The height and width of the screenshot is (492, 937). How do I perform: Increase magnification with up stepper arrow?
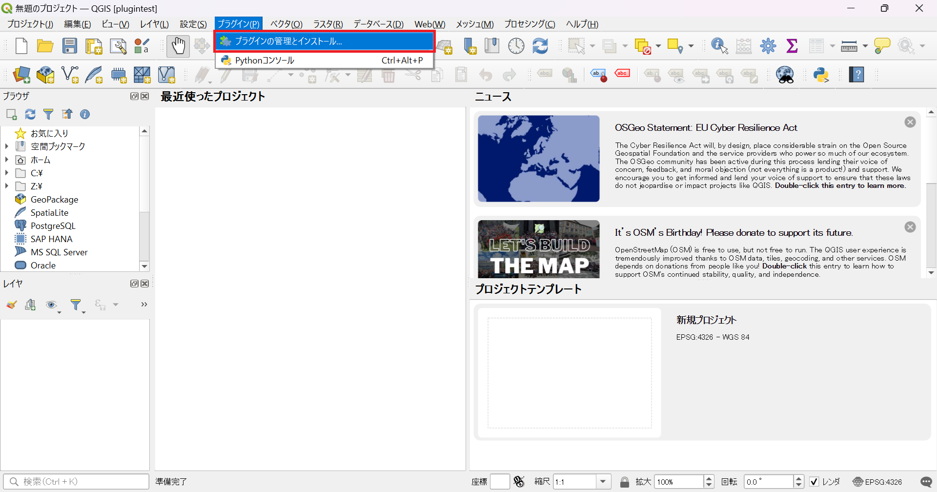coord(709,478)
